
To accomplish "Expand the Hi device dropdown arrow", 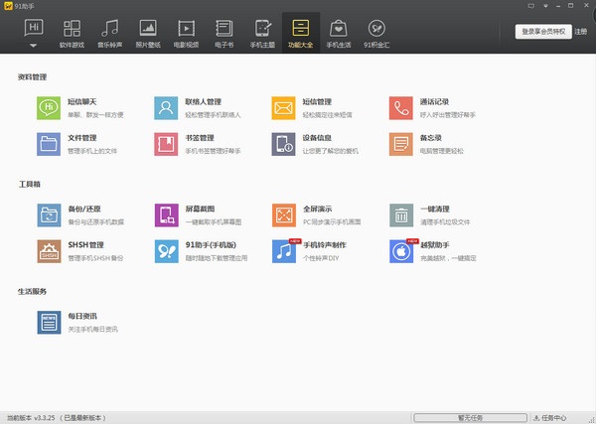I will point(32,46).
